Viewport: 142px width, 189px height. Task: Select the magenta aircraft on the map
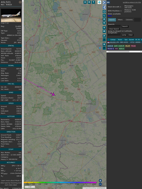53,94
